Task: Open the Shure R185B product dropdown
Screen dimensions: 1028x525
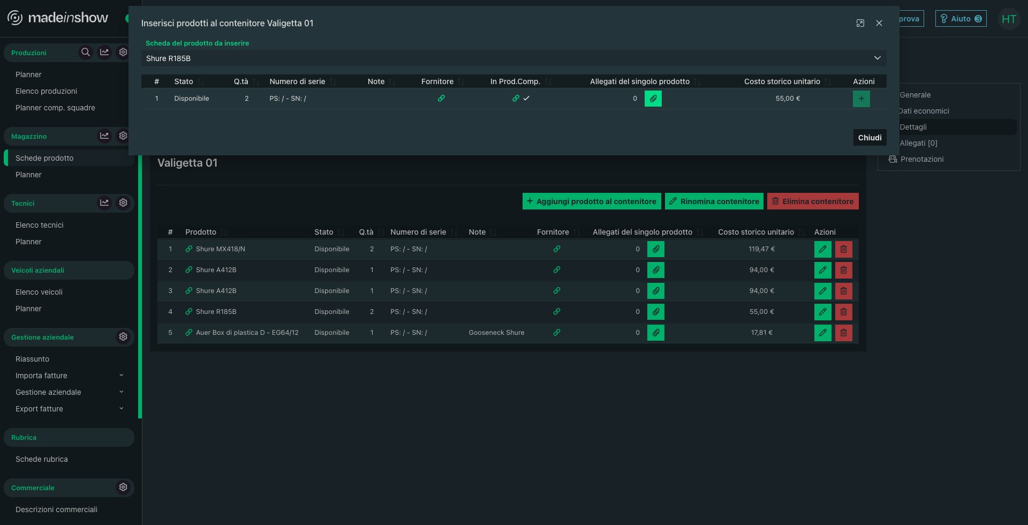Action: point(514,58)
